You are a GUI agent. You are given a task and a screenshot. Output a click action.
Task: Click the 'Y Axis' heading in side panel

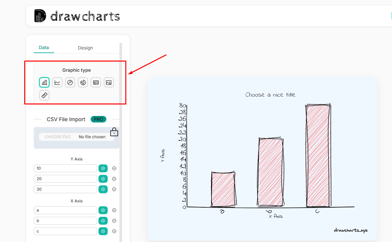point(77,159)
